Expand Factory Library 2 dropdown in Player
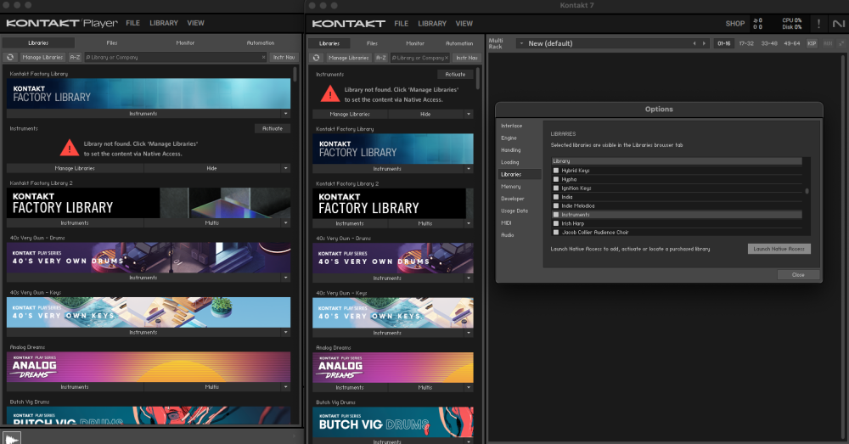This screenshot has width=849, height=444. (285, 222)
